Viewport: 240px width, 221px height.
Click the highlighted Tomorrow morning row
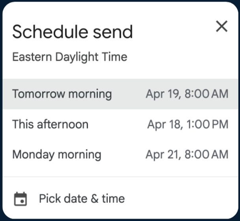coord(120,94)
